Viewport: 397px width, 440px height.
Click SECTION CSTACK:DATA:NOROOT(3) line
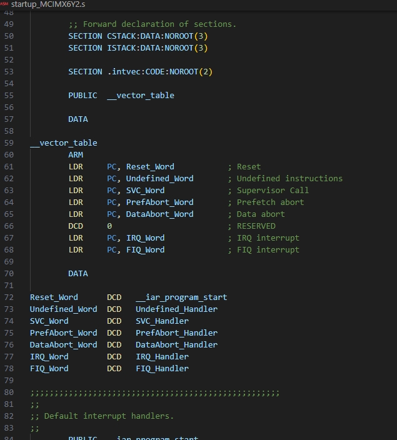pos(138,36)
